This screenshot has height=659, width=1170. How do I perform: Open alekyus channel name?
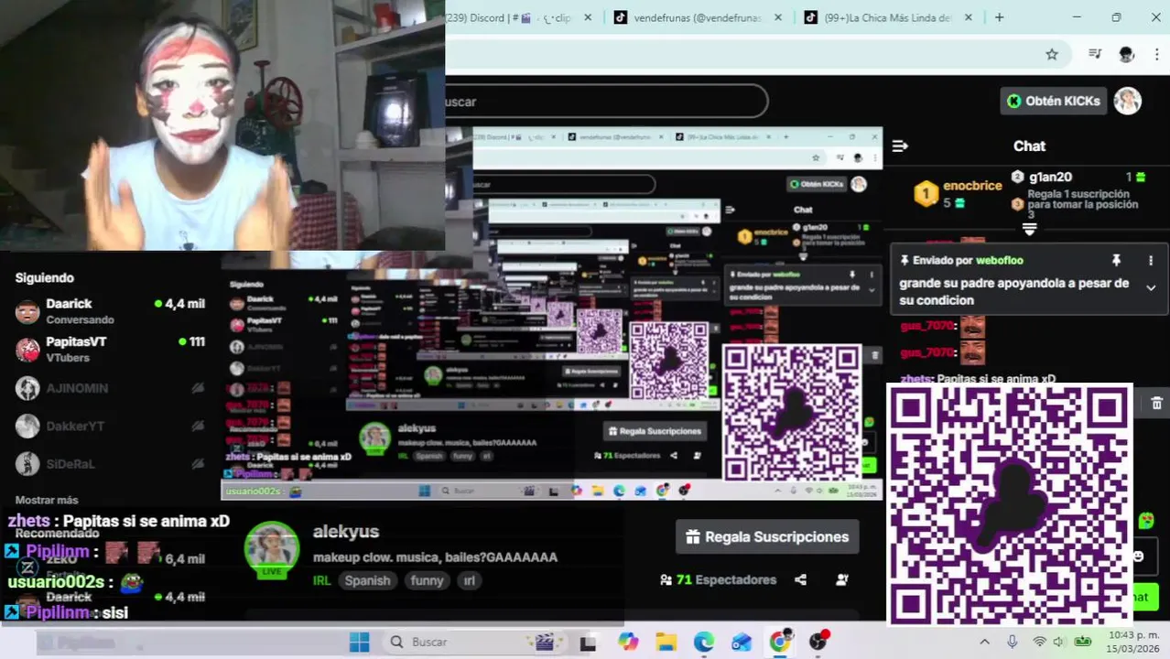346,532
